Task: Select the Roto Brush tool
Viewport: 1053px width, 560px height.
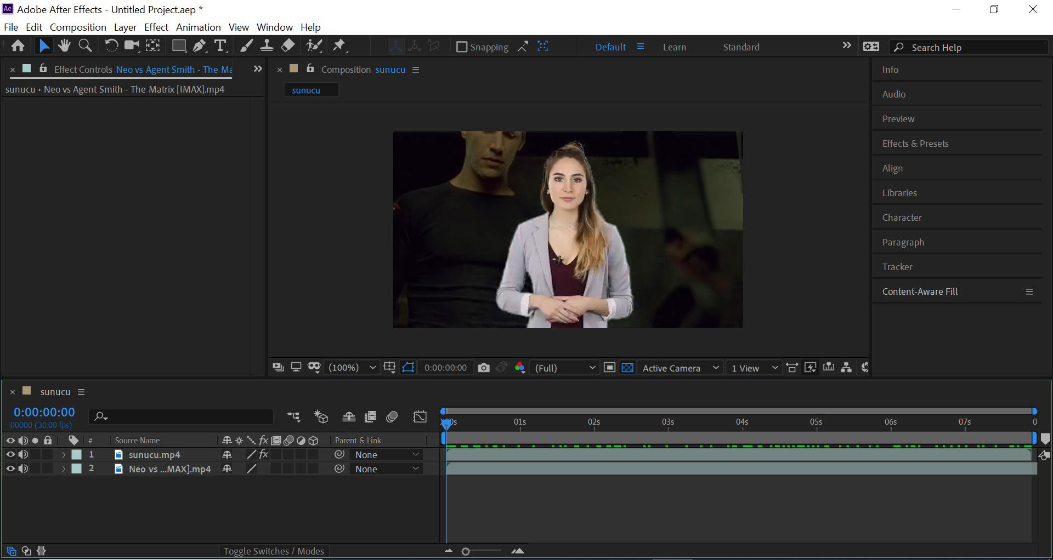Action: tap(314, 46)
